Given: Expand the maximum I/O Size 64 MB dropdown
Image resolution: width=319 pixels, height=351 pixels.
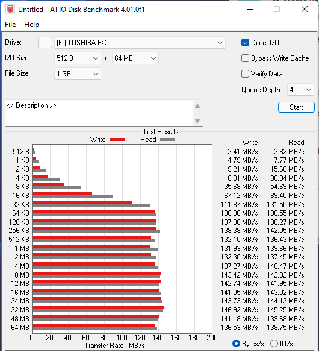Looking at the screenshot, I should pyautogui.click(x=135, y=58).
